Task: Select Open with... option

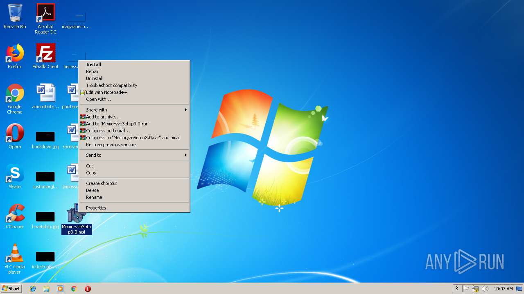Action: pyautogui.click(x=134, y=99)
